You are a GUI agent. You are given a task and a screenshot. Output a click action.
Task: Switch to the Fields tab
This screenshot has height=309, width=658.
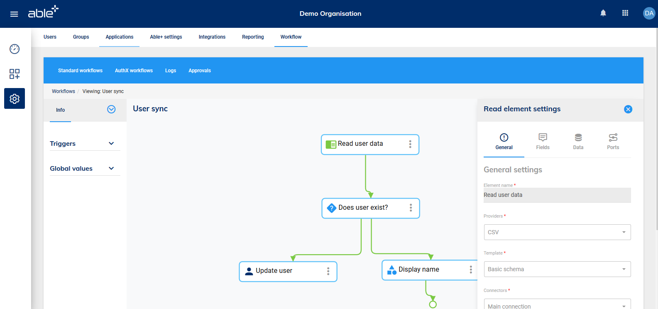coord(543,142)
